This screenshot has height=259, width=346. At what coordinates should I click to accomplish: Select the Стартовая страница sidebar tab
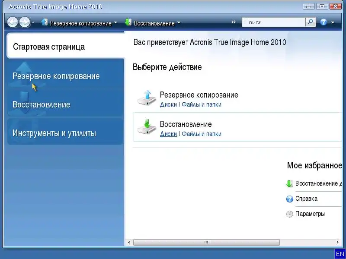(66, 46)
